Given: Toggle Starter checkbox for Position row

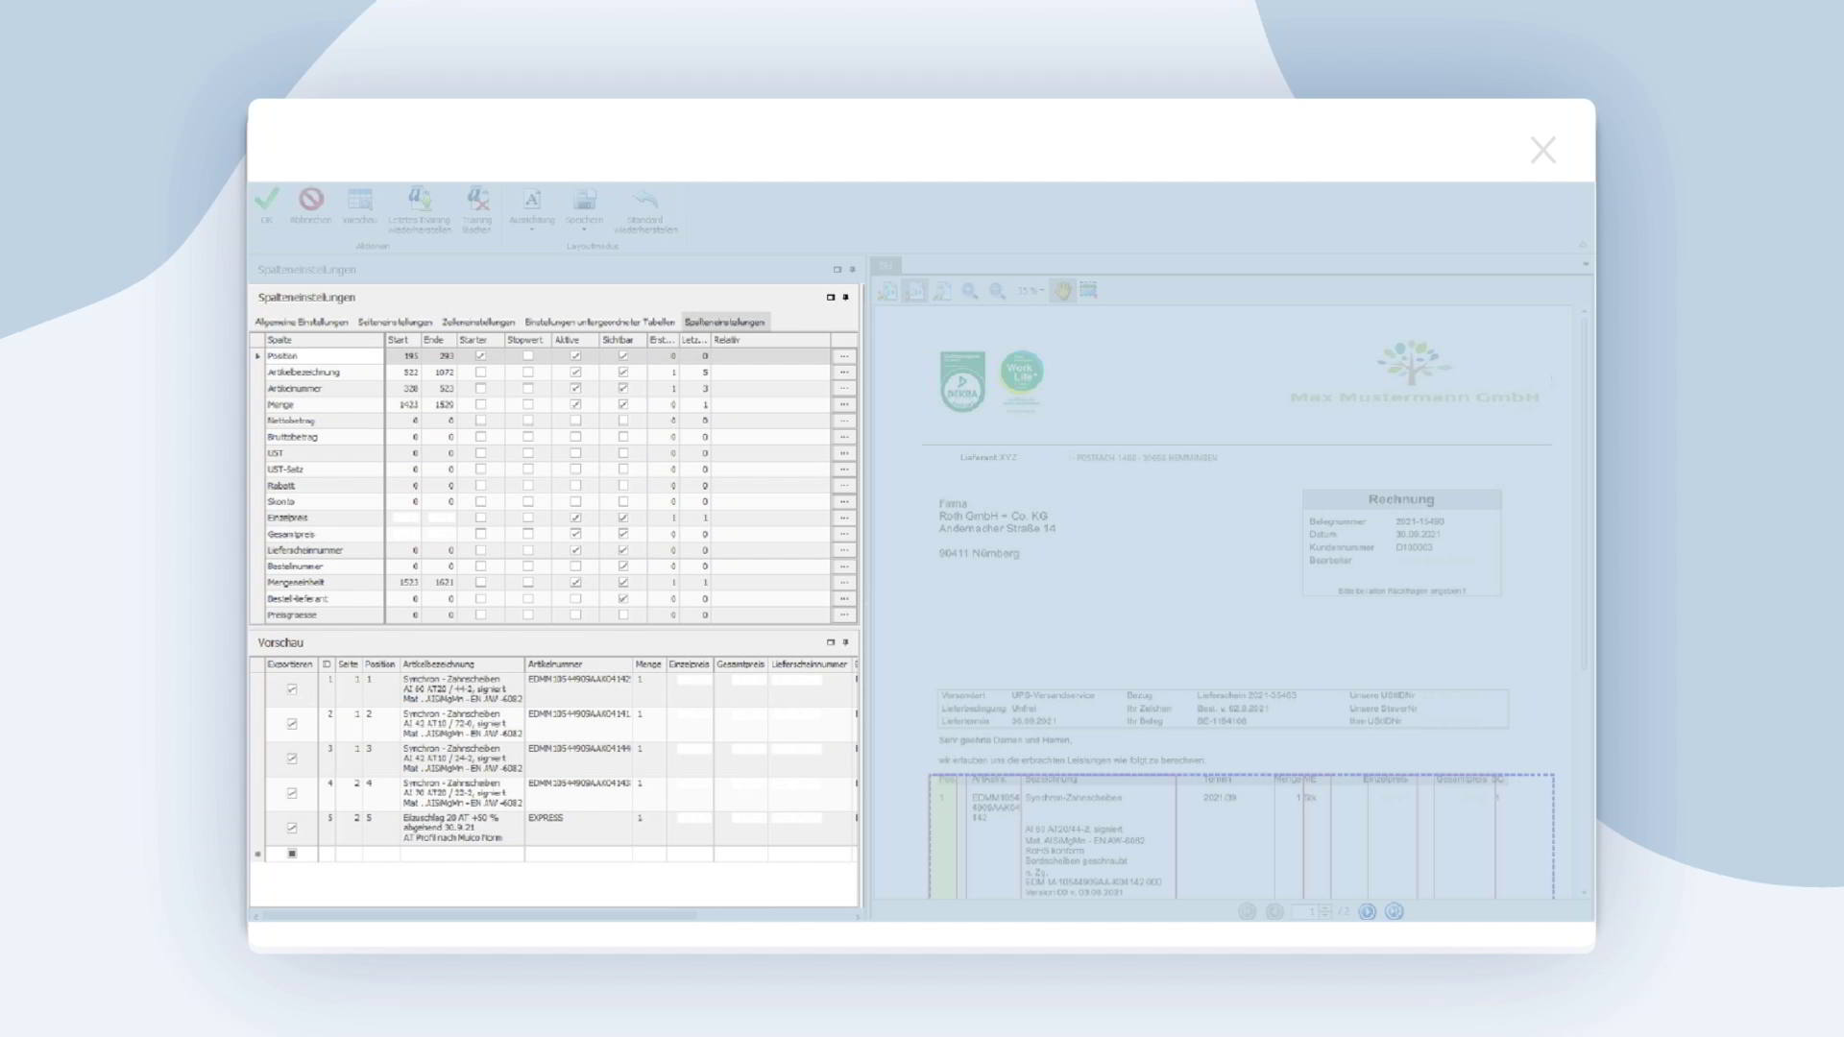Looking at the screenshot, I should coord(481,356).
